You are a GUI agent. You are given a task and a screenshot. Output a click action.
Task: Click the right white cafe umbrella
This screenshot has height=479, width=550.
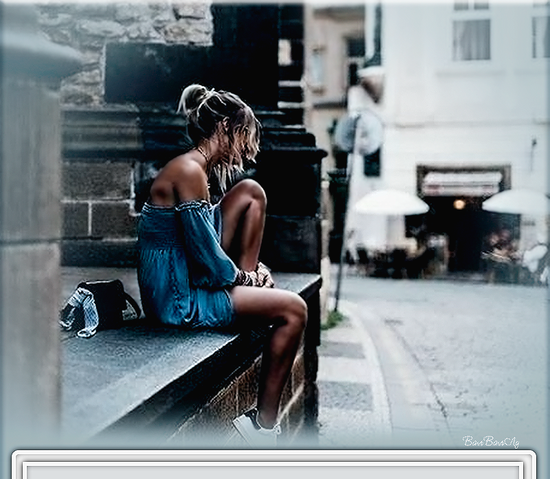click(x=517, y=201)
